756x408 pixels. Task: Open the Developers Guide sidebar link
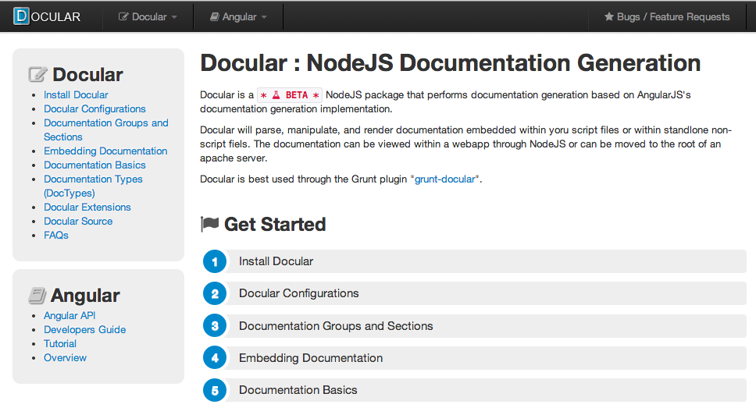point(85,329)
